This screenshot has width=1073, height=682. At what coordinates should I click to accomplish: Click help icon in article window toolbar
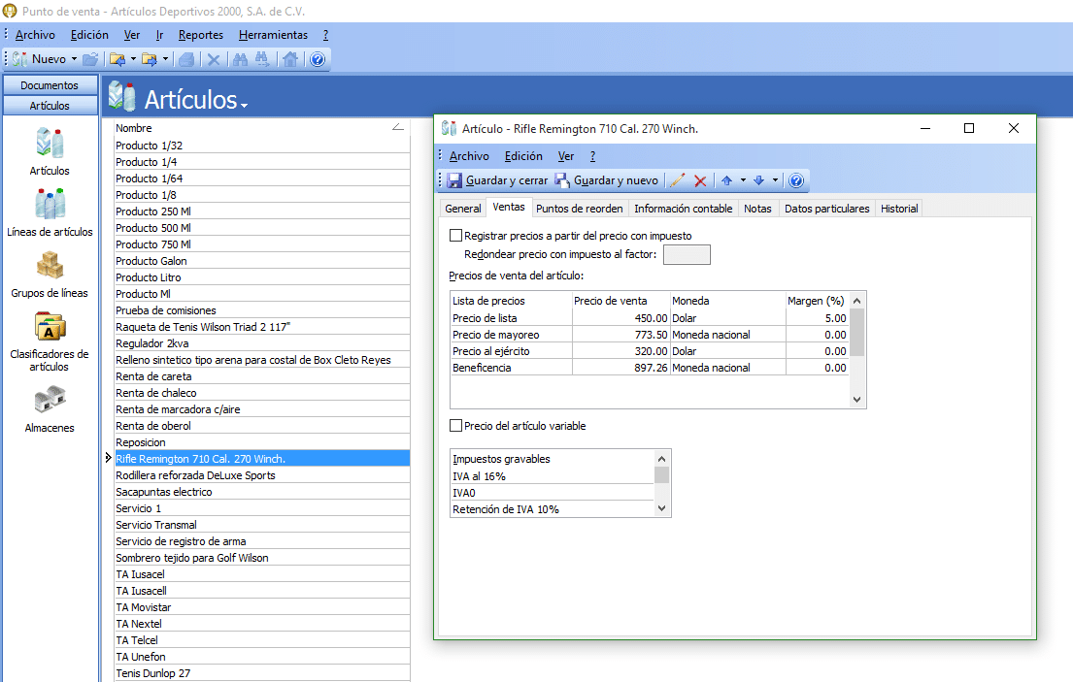tap(796, 180)
